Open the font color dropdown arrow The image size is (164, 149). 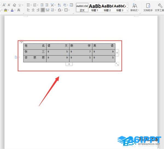click(x=15, y=10)
